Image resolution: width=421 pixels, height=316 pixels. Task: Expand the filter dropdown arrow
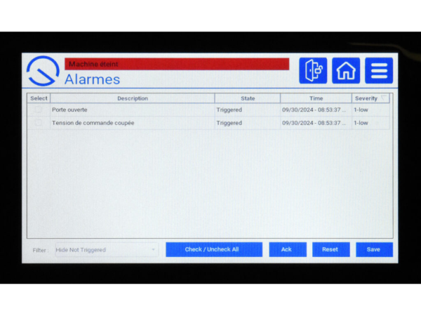tap(154, 249)
